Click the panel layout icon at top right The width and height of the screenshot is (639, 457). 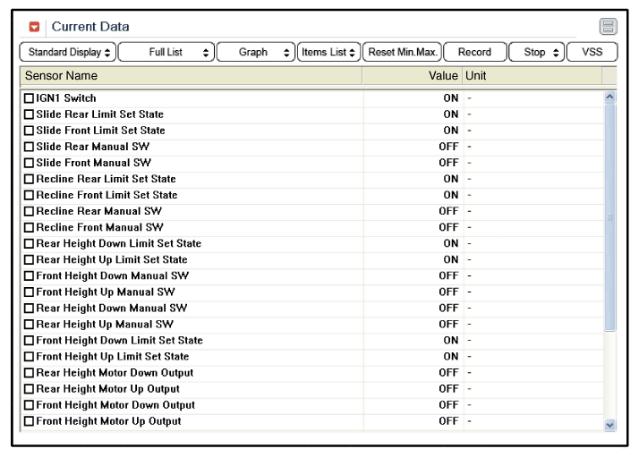point(609,27)
